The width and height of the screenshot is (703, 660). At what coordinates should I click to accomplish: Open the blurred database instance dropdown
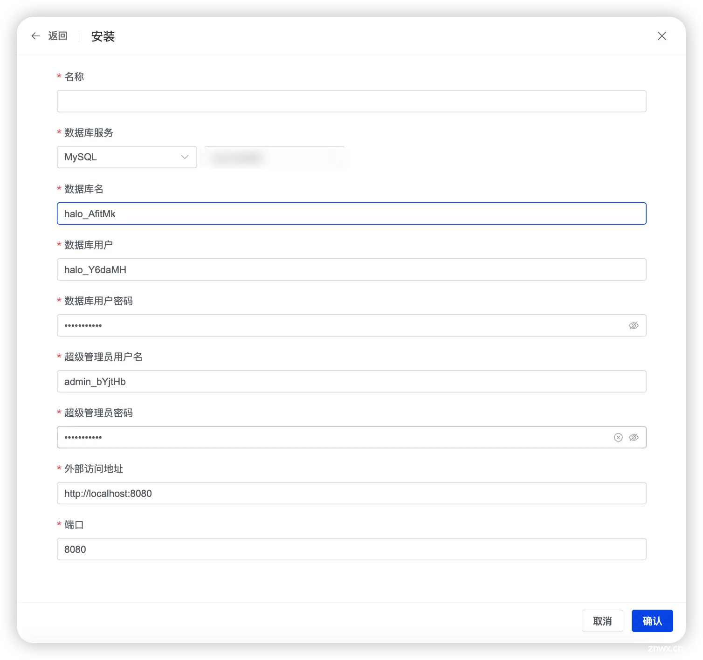point(274,157)
